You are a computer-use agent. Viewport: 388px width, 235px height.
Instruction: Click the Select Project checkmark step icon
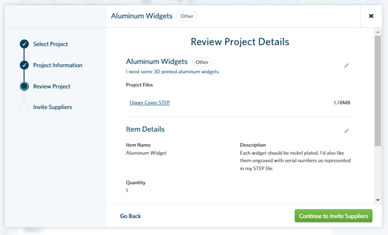(x=24, y=44)
